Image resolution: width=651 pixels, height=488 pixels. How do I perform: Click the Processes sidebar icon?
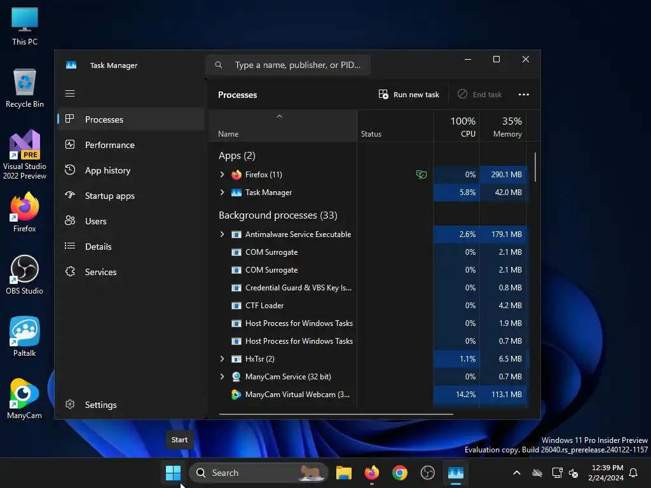(x=70, y=119)
